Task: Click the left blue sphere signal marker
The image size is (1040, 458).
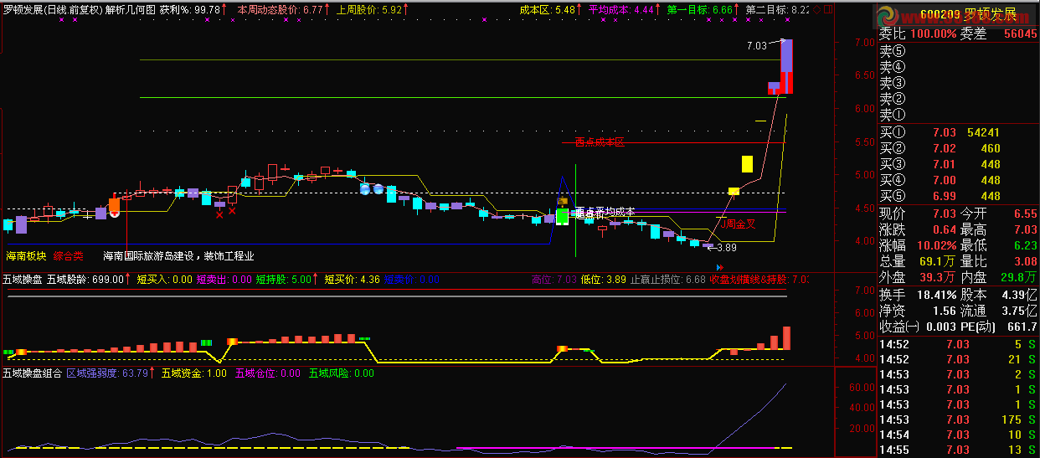Action: coord(365,188)
